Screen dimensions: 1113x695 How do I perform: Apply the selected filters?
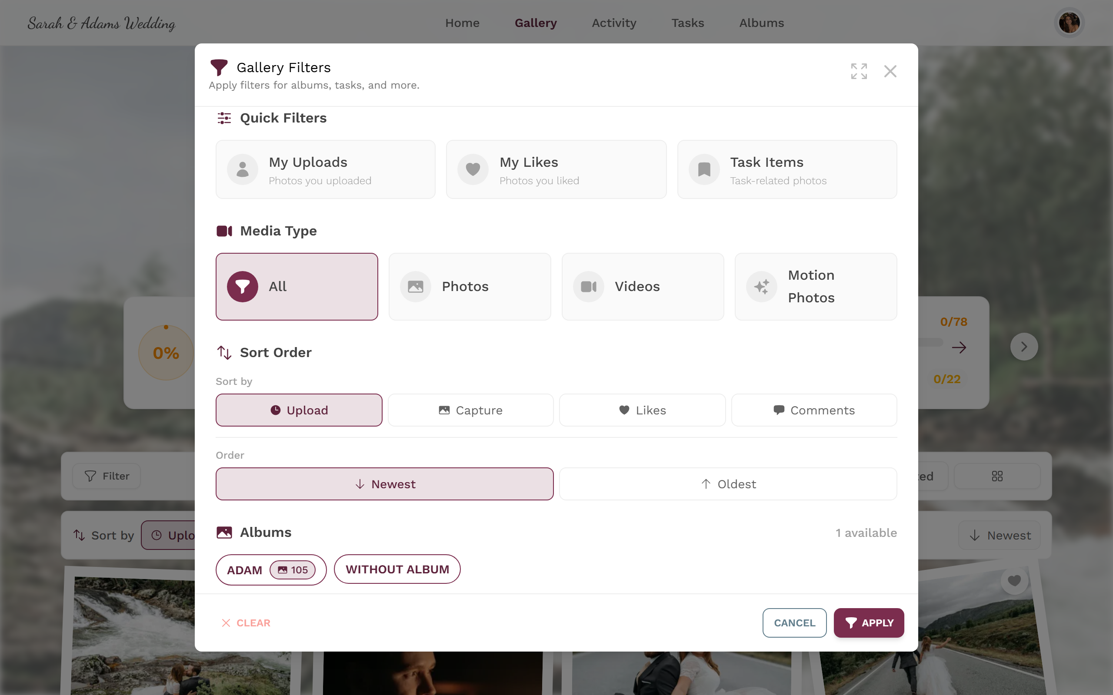pyautogui.click(x=869, y=623)
